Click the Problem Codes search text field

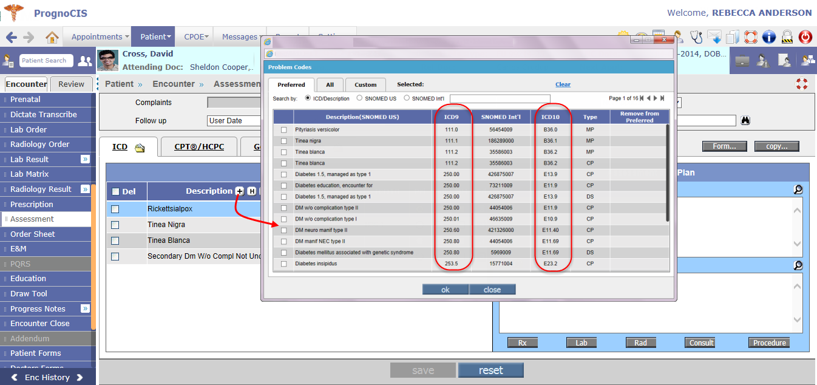click(x=500, y=98)
